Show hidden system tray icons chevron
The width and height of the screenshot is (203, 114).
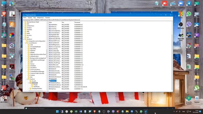[174, 111]
